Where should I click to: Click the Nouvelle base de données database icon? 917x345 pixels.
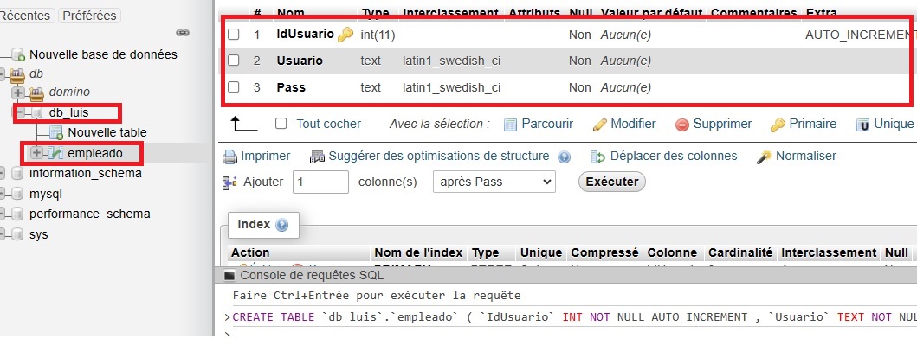click(17, 54)
